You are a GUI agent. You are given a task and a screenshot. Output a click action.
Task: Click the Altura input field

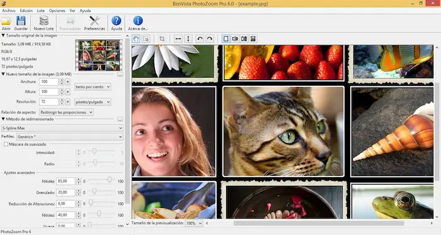point(49,92)
